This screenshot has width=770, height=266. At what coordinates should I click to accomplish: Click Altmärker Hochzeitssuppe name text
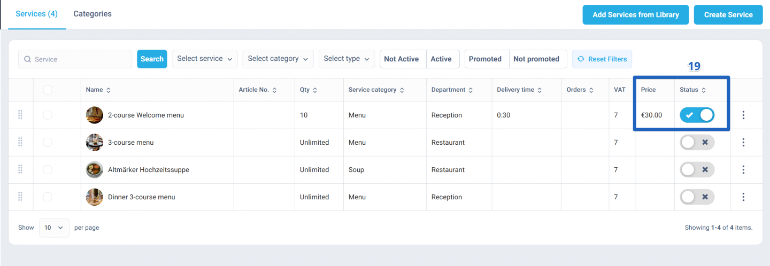pos(149,169)
